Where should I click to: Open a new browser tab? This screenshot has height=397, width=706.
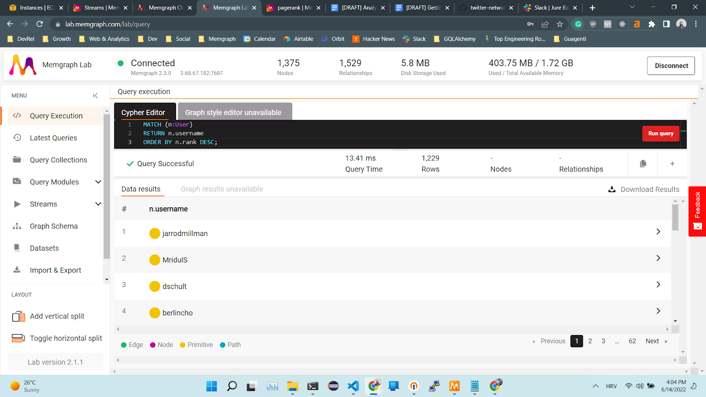pos(592,7)
